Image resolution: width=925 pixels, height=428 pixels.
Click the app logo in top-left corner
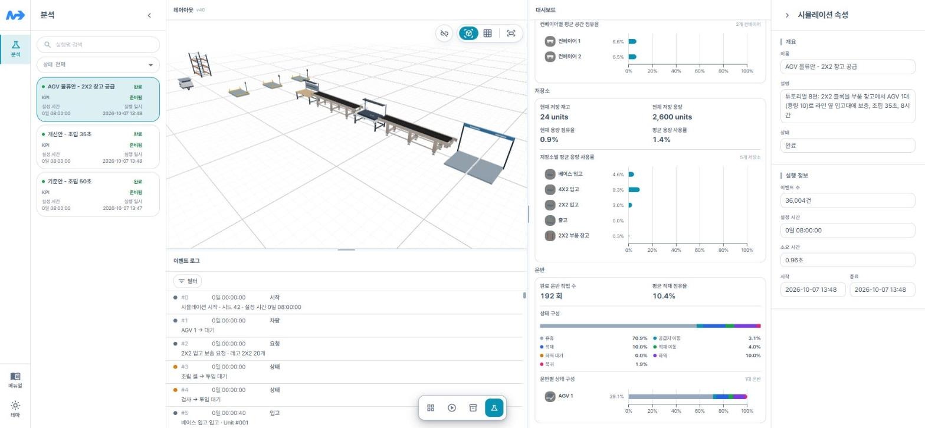15,15
